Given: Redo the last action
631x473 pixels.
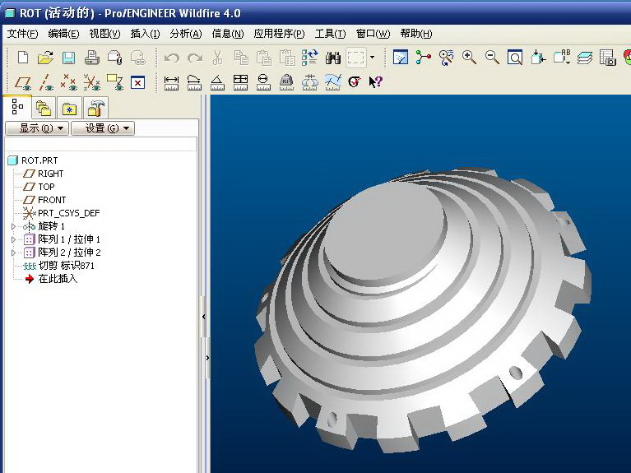Looking at the screenshot, I should pyautogui.click(x=195, y=58).
